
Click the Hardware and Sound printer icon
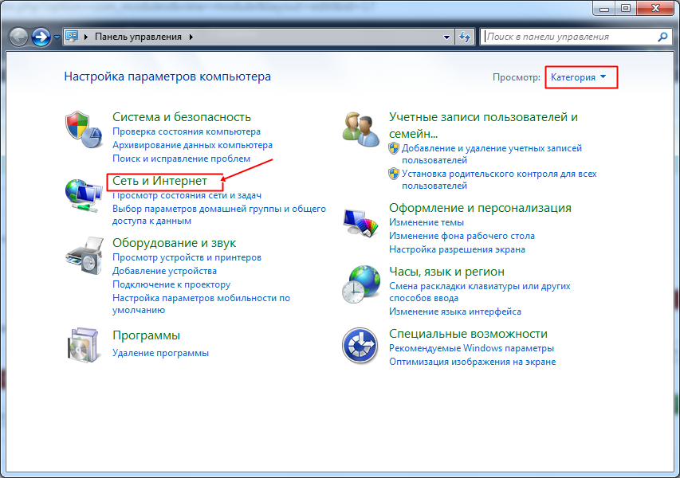85,256
